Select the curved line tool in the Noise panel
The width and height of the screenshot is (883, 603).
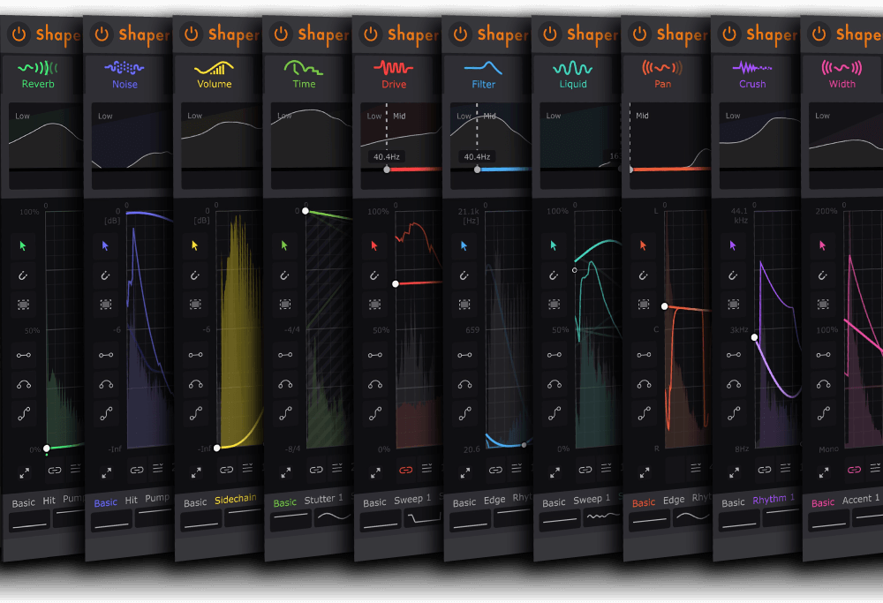pyautogui.click(x=105, y=384)
